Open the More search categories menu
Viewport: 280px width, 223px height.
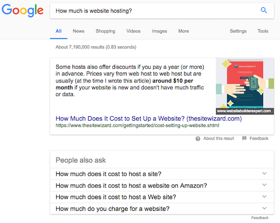(x=183, y=31)
